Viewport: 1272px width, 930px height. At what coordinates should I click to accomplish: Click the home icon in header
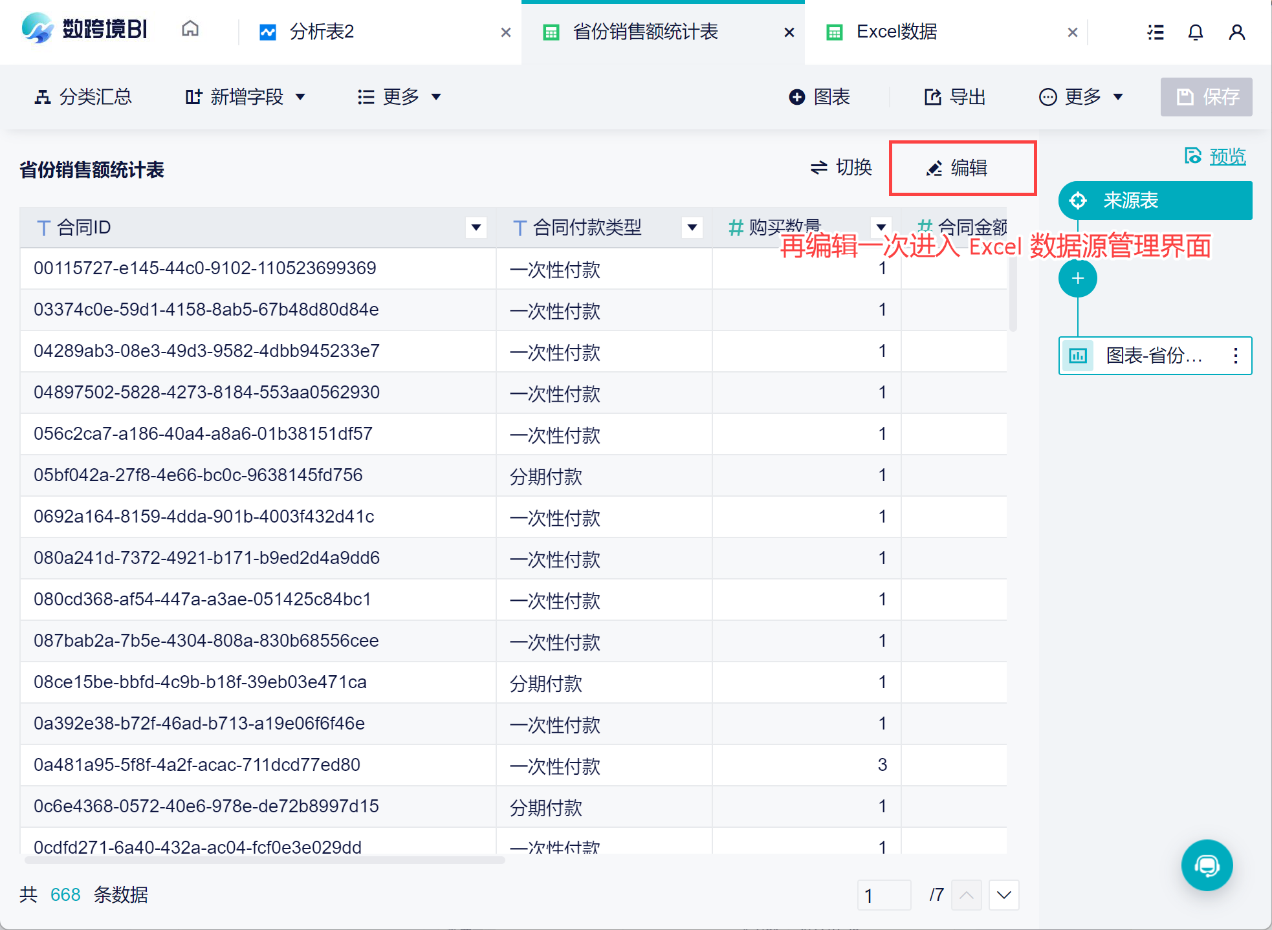pos(190,30)
